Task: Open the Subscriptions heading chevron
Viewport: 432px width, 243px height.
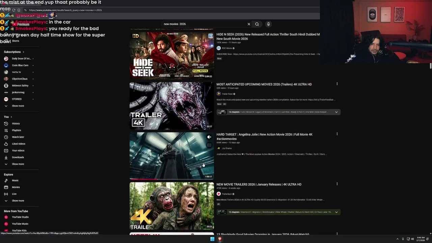Action: pos(23,52)
